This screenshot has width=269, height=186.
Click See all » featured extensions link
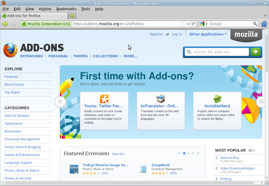tap(119, 154)
